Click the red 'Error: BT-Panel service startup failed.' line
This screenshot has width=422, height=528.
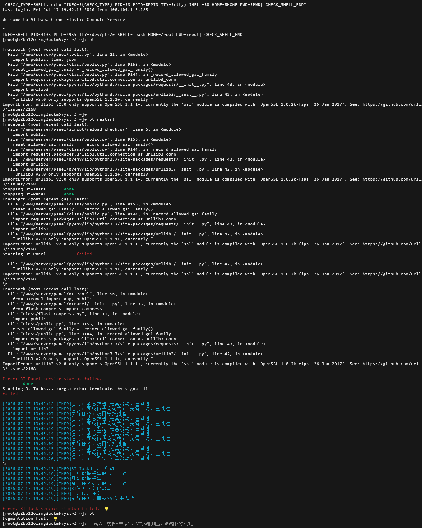(52, 379)
